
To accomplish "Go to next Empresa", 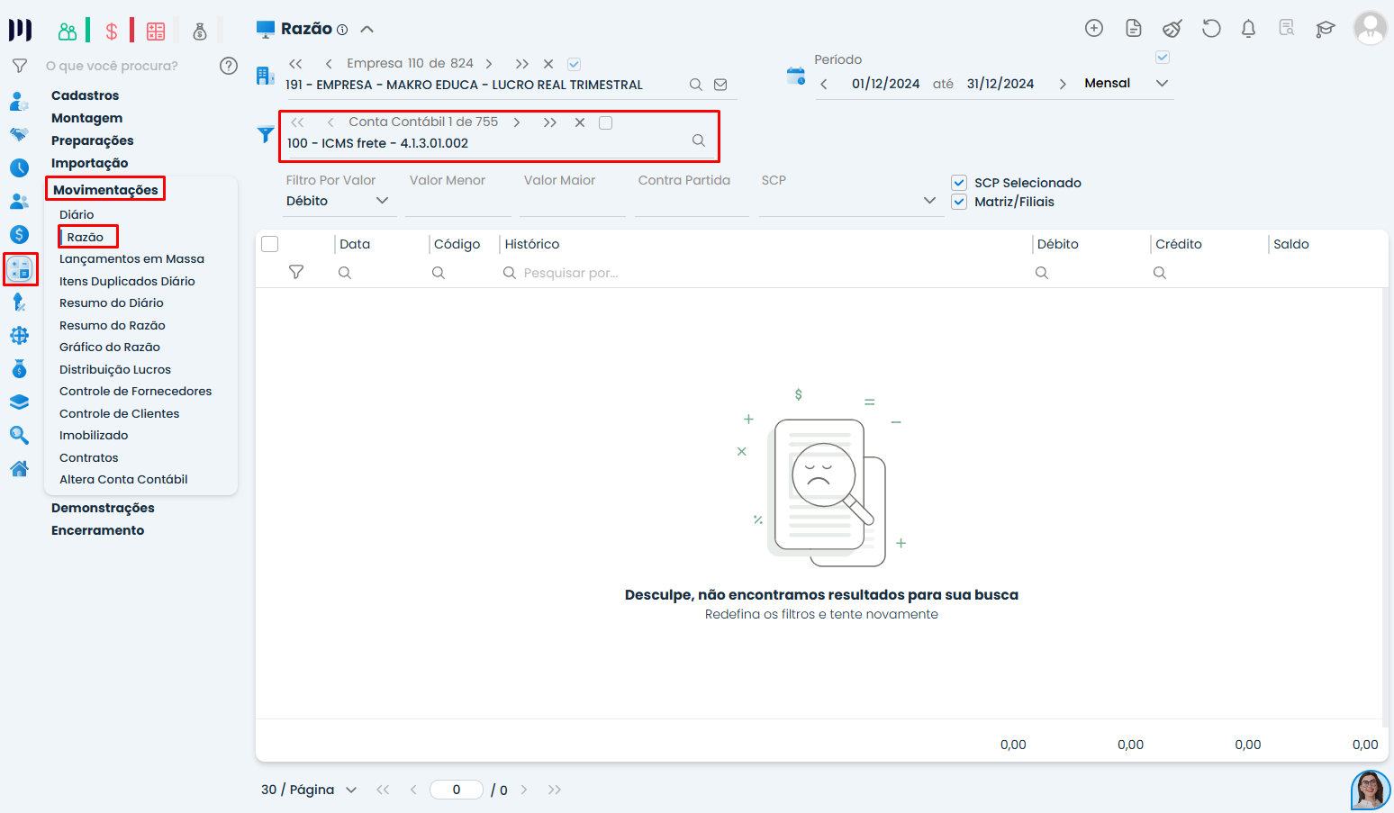I will tap(489, 64).
